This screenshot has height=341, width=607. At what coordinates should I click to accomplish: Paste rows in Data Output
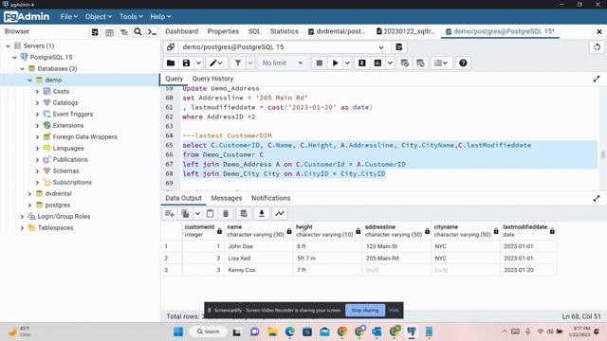211,213
